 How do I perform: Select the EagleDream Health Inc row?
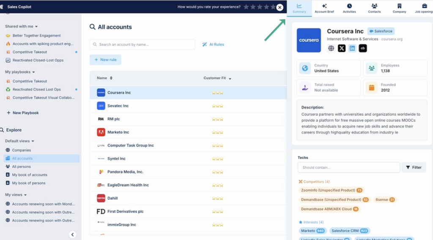(x=188, y=185)
